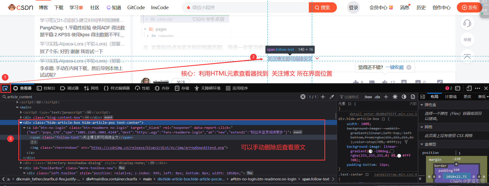Close the 觉得还不错 collect tip
The height and width of the screenshot is (186, 489).
tap(409, 67)
